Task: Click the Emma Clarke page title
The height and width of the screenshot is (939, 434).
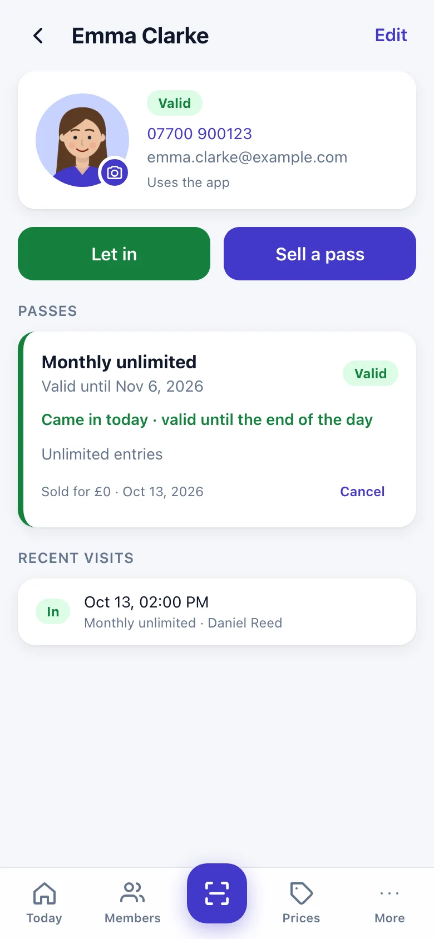Action: point(140,36)
